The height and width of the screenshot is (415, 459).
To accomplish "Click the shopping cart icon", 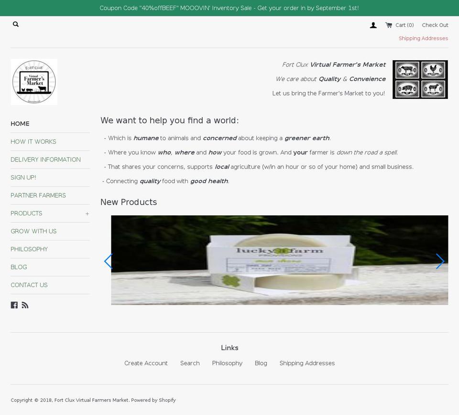I will [388, 25].
